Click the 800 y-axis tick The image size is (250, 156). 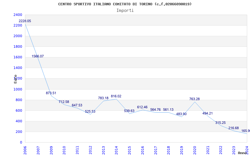(19, 100)
